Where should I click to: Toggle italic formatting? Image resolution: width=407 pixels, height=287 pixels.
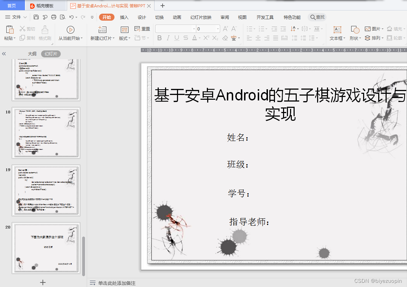[169, 38]
